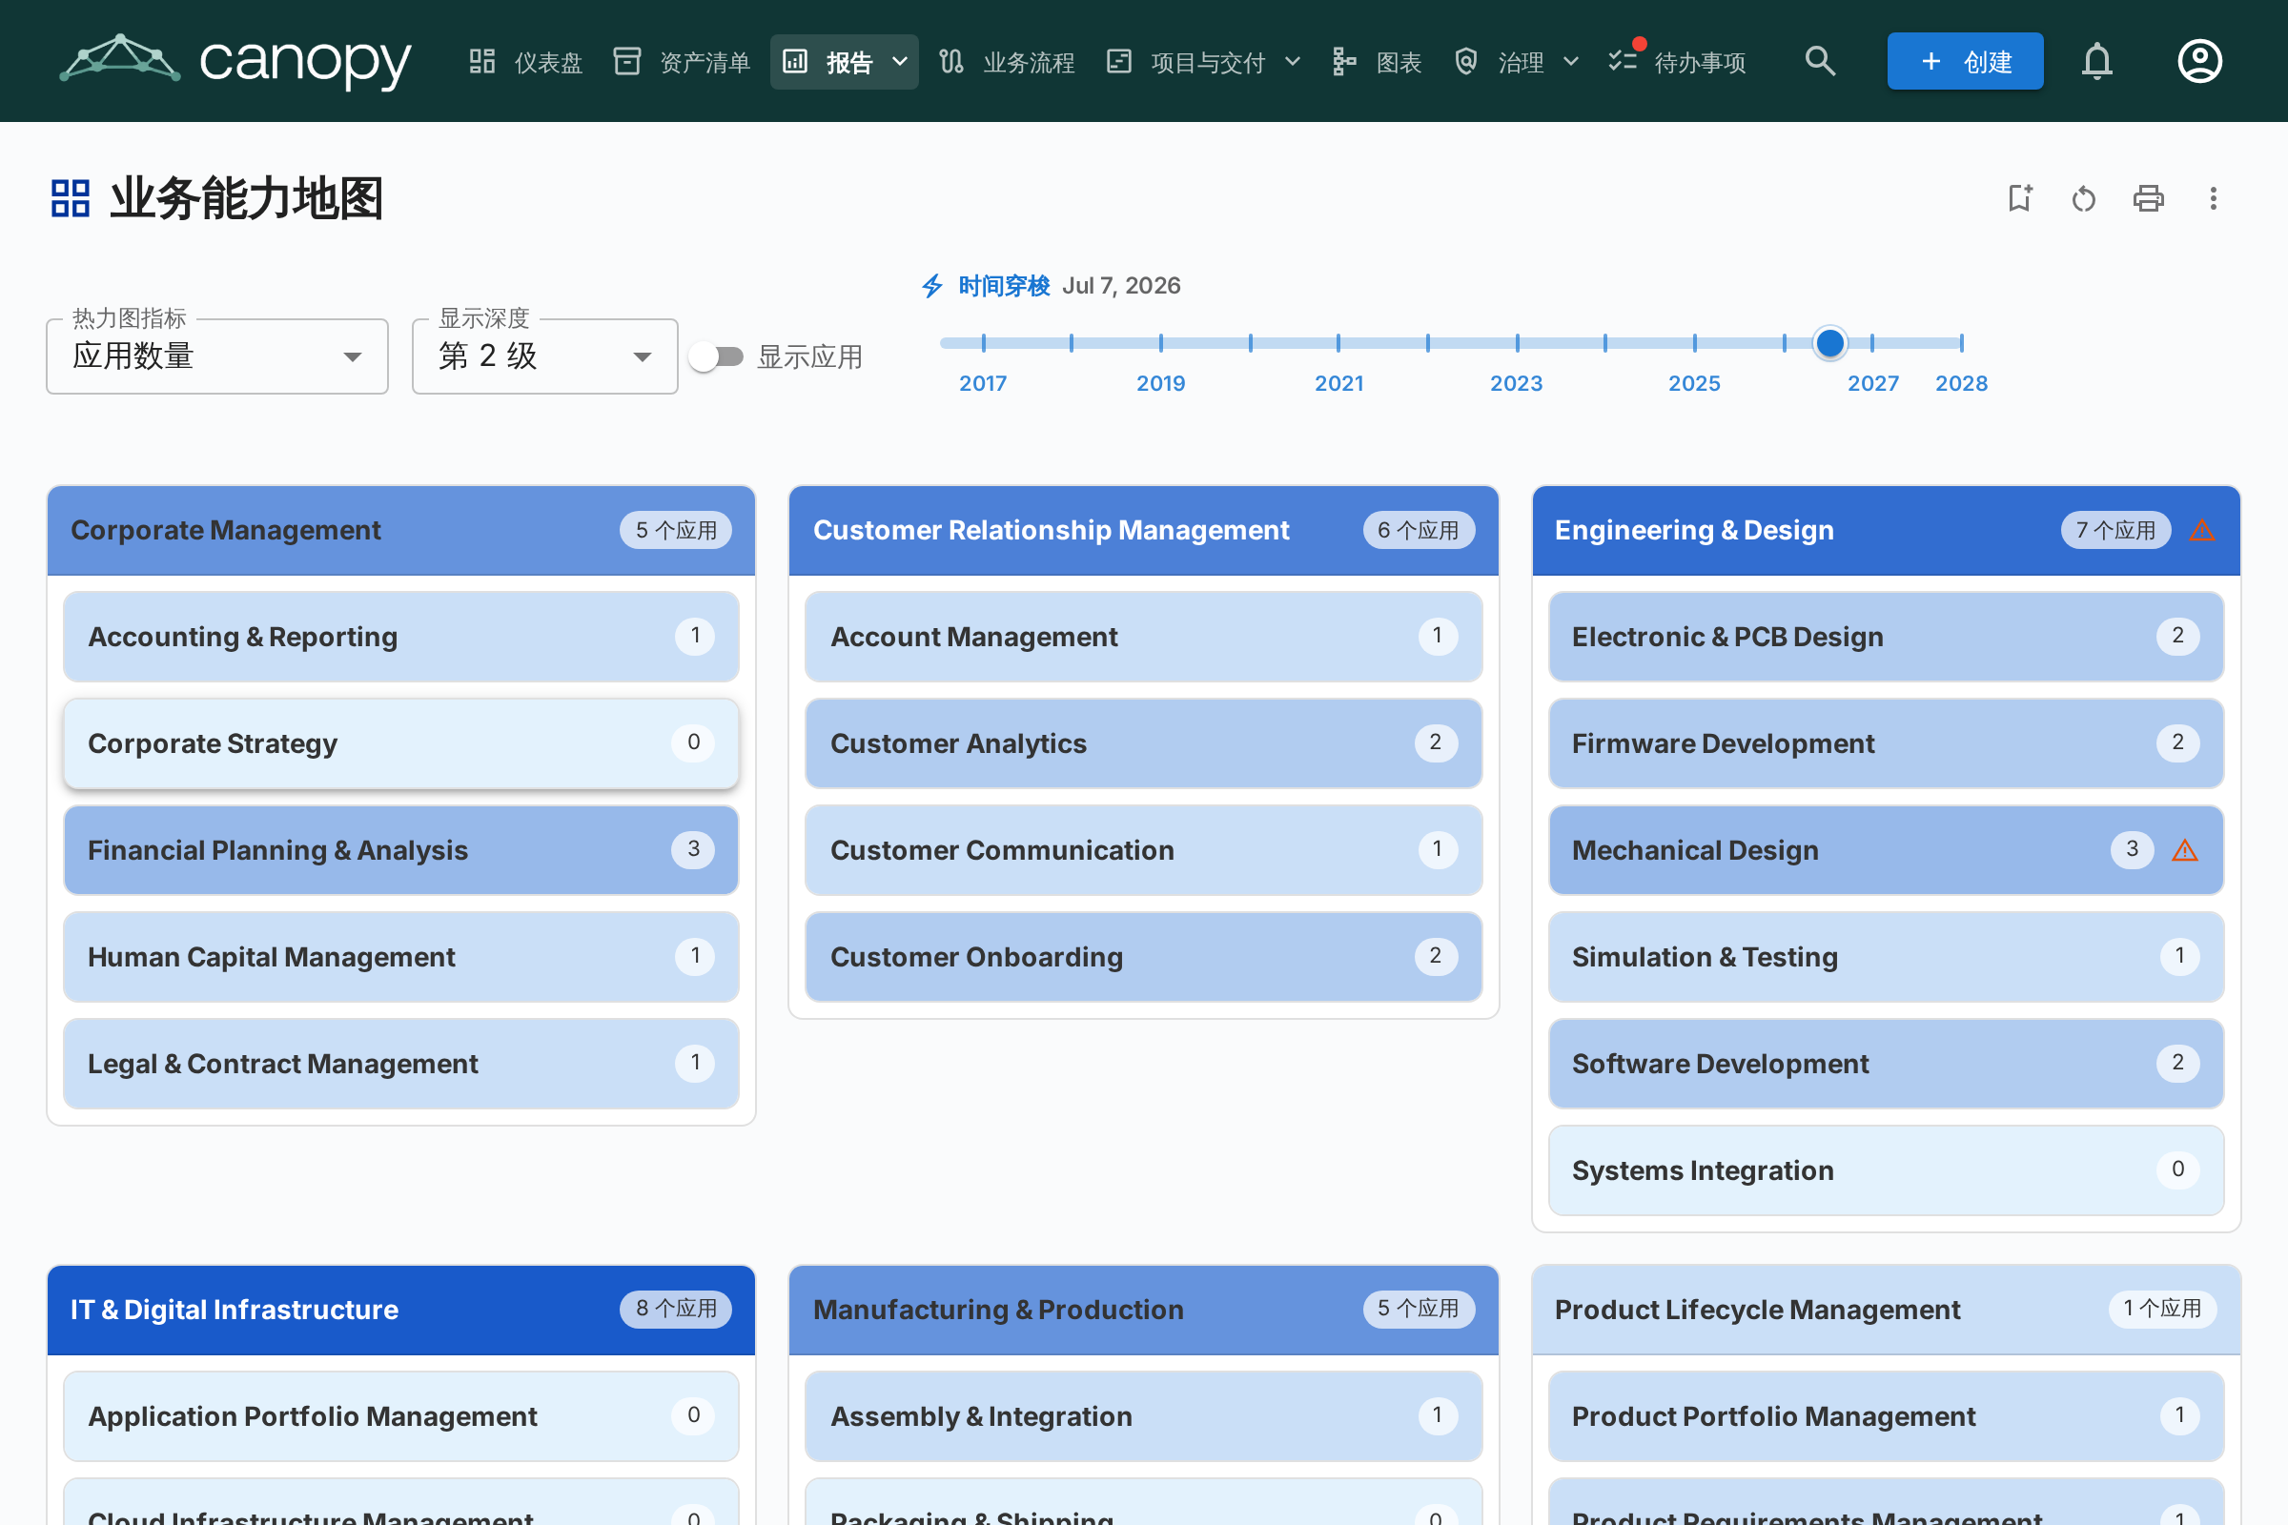Expand the 治理 menu chevron

click(x=1571, y=62)
